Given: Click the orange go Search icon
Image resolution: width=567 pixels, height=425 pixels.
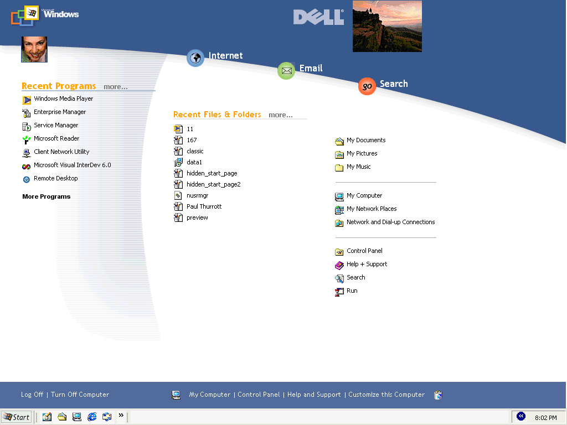Looking at the screenshot, I should click(x=367, y=86).
